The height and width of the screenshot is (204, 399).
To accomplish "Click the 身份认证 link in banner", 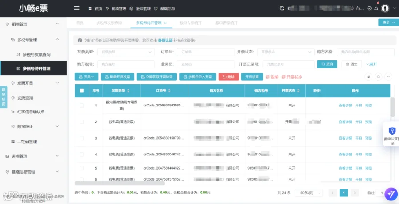I will [165, 40].
